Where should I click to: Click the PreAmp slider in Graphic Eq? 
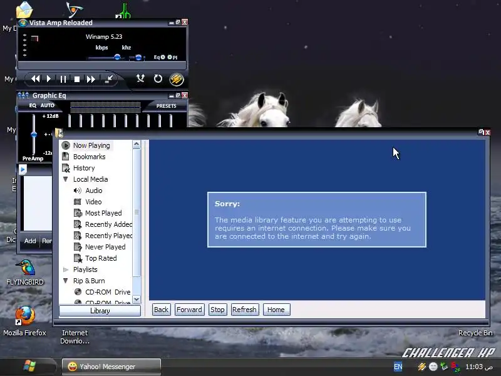34,134
